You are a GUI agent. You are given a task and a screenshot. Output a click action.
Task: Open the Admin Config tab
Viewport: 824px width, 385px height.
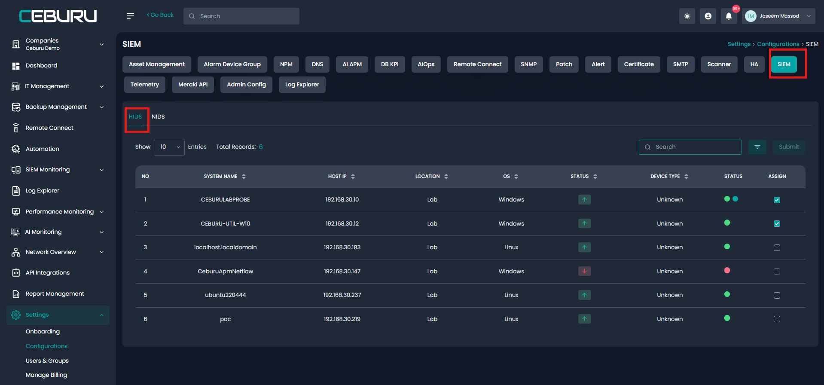[247, 85]
